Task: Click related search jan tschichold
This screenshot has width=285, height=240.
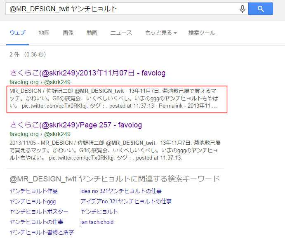Action: pos(97,222)
